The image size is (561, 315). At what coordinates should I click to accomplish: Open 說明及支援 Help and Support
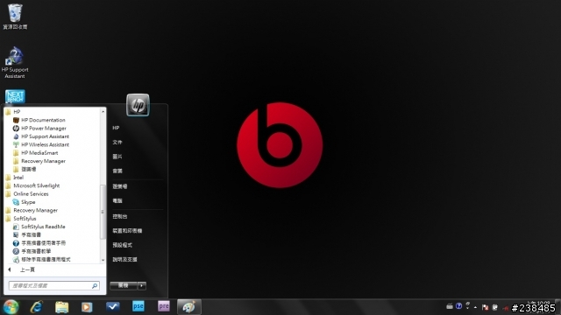(124, 259)
